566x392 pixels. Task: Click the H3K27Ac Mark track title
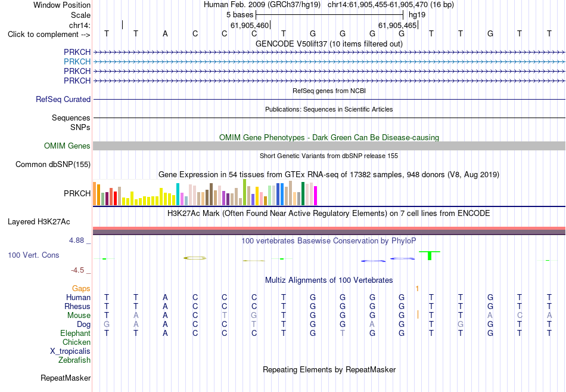point(329,214)
